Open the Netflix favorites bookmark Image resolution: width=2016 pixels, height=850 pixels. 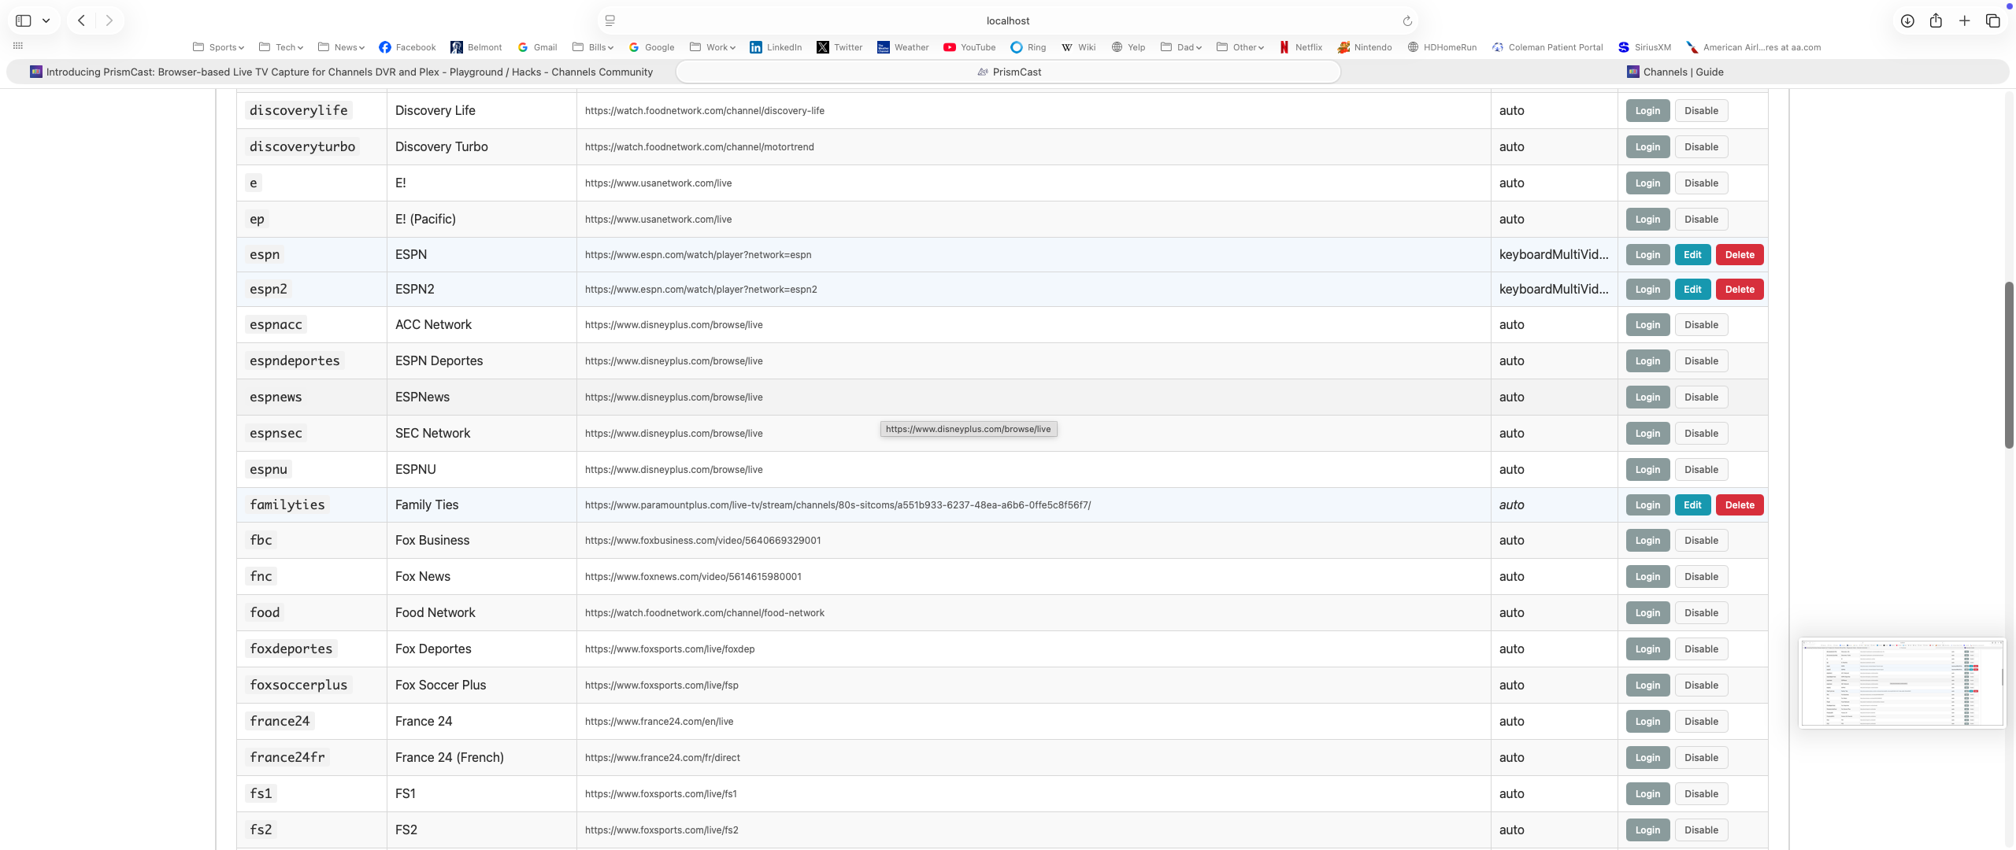(x=1300, y=47)
